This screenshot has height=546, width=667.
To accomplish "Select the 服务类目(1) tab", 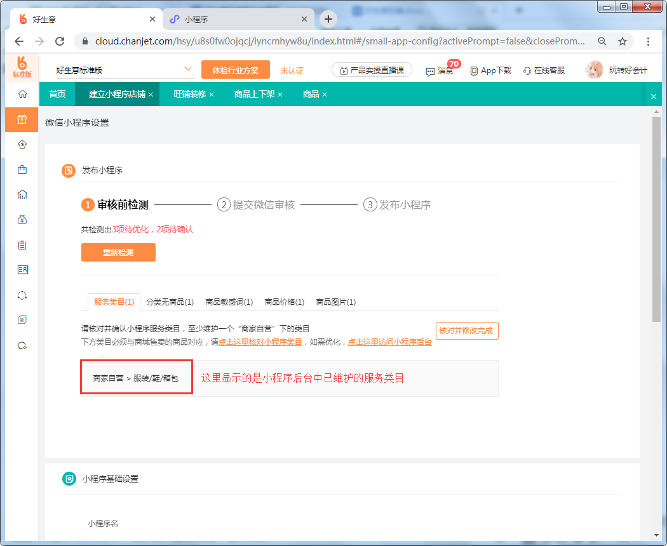I will (114, 302).
